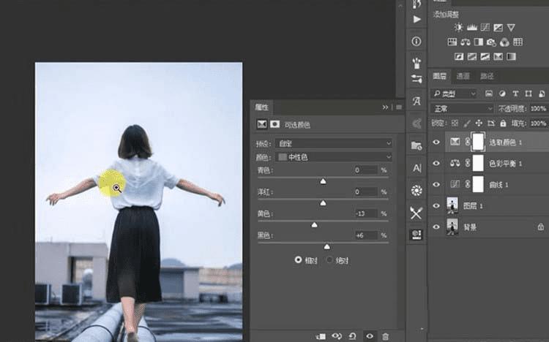Click the Brightness/Contrast adjustment icon
The height and width of the screenshot is (342, 549).
point(459,27)
